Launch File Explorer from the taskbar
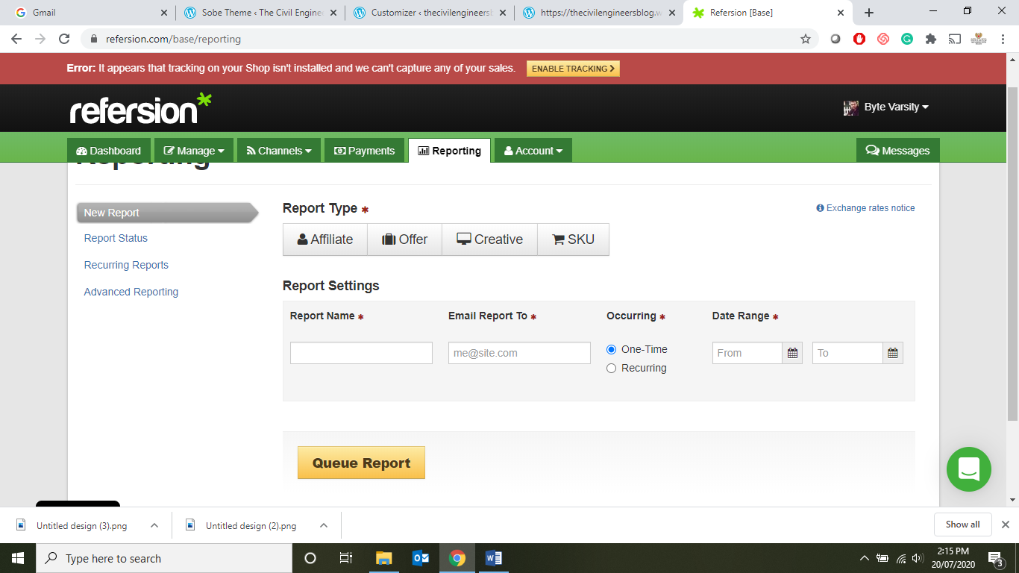1019x573 pixels. [x=383, y=558]
